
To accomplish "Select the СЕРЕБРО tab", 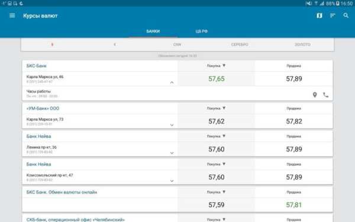I will [x=240, y=44].
